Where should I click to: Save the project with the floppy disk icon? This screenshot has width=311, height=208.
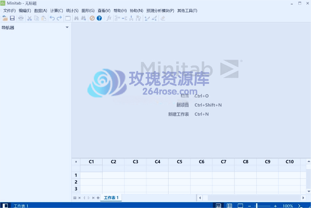[12, 18]
